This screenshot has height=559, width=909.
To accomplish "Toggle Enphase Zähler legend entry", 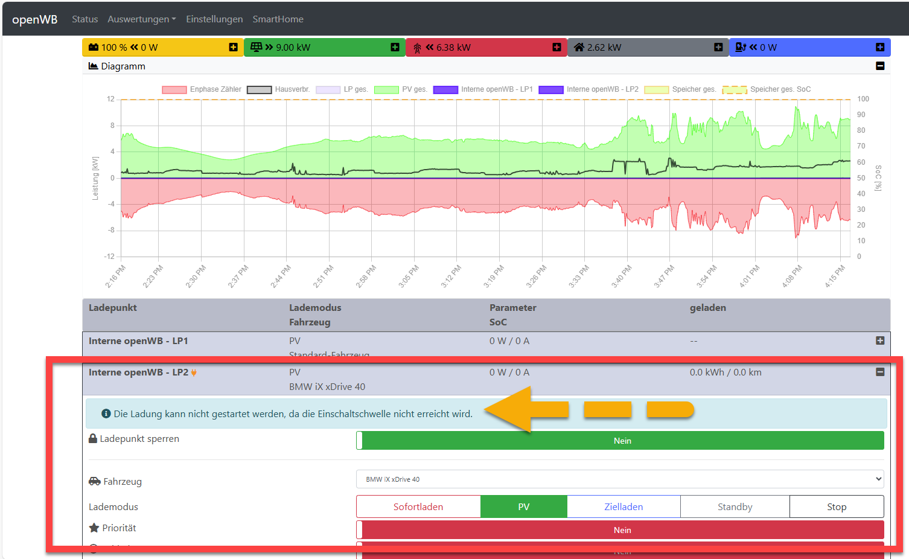I will [x=202, y=89].
